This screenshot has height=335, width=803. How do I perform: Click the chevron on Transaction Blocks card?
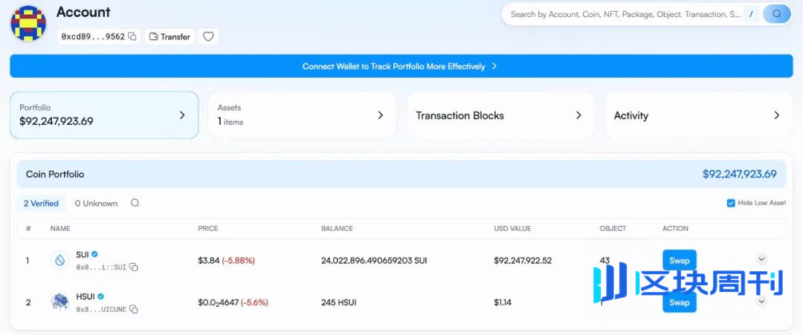click(578, 115)
